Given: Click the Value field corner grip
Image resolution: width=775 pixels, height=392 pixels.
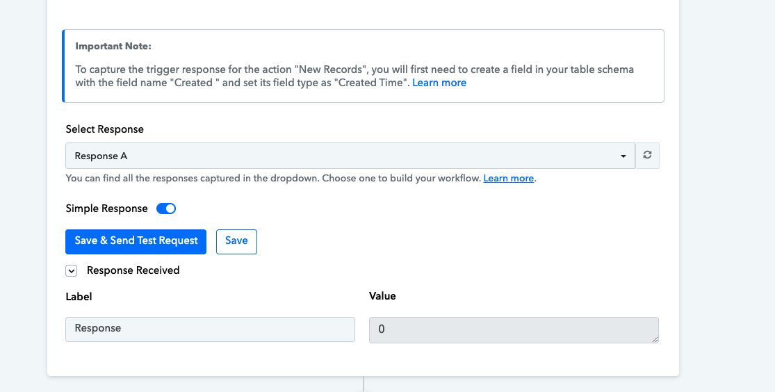Looking at the screenshot, I should [655, 339].
